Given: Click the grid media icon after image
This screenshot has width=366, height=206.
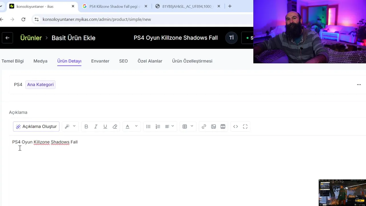Looking at the screenshot, I should click(223, 126).
